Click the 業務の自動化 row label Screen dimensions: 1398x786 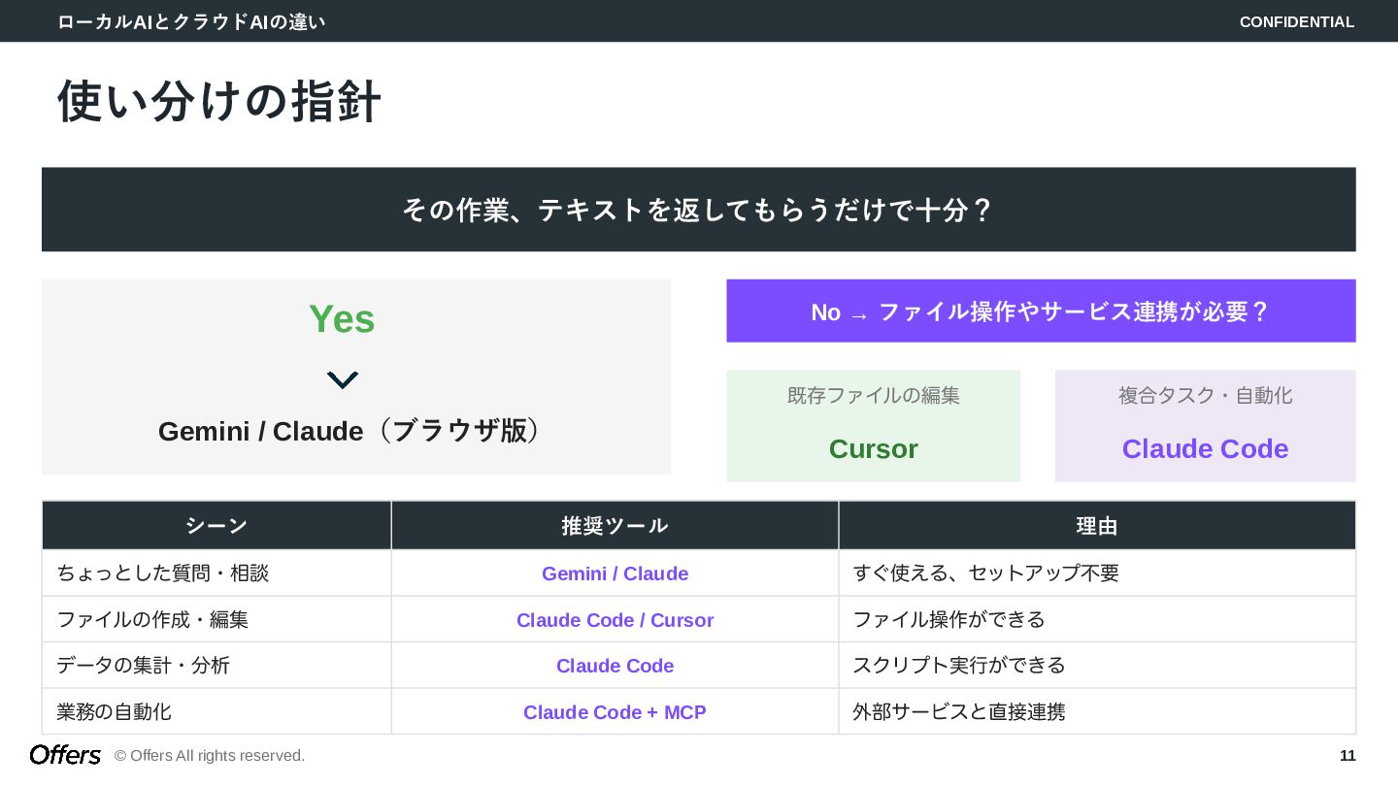click(x=115, y=712)
